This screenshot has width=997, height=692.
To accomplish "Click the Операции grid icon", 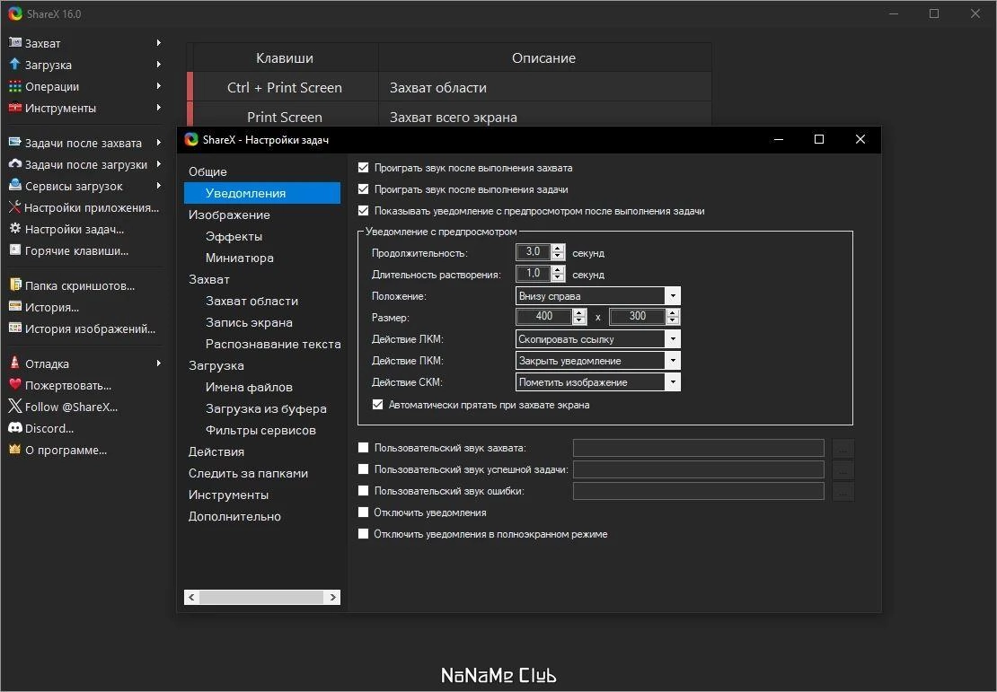I will [x=15, y=86].
